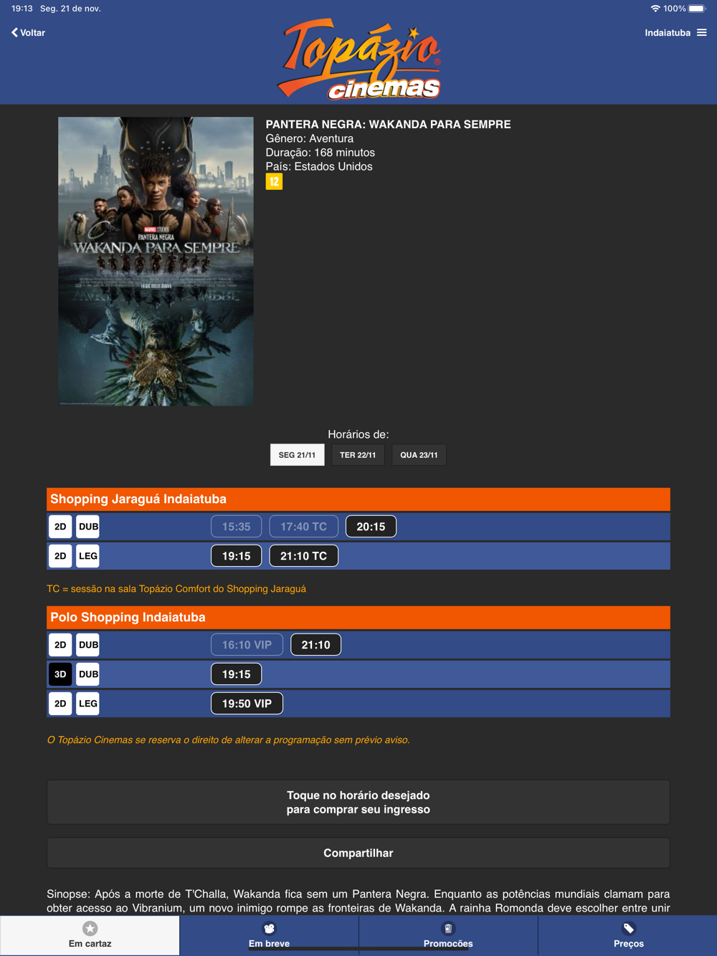Tap the 16:10 VIP session time
717x956 pixels.
tap(247, 645)
